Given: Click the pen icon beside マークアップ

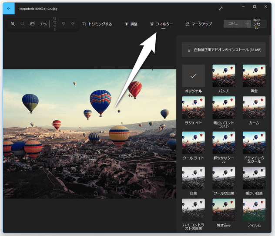Looking at the screenshot, I should (187, 24).
